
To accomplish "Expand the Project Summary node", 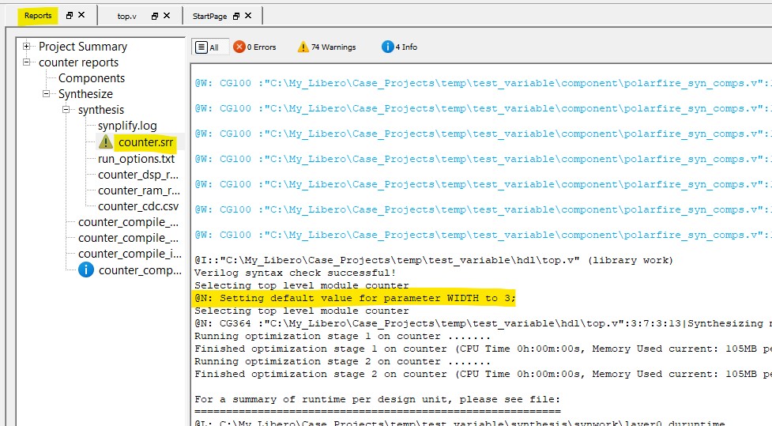I will pos(28,47).
